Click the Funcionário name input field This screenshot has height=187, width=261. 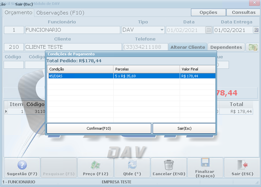[x=72, y=30]
